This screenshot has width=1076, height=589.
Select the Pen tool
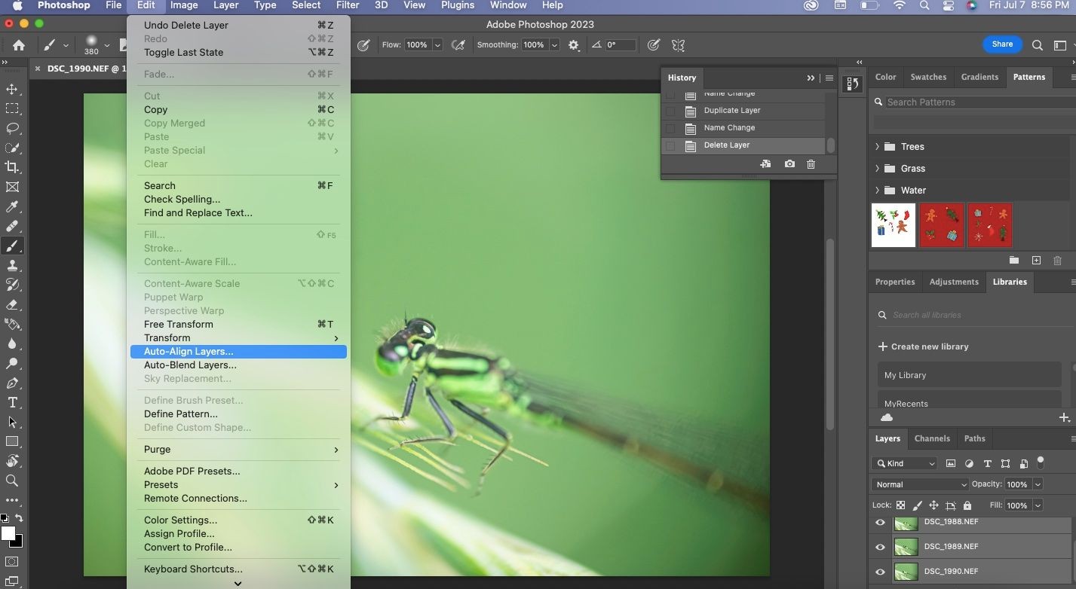12,383
